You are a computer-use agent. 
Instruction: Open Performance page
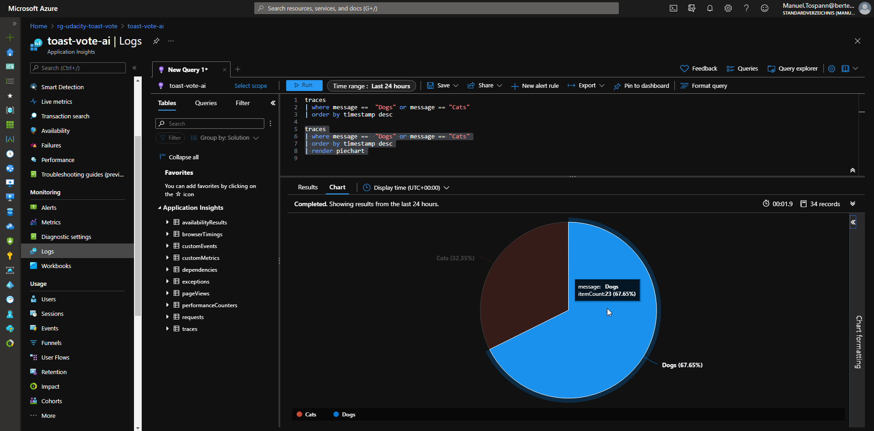pyautogui.click(x=58, y=160)
